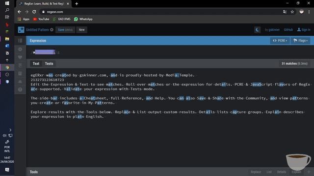The height and width of the screenshot is (176, 314).
Task: Open Task View in taskbar
Action: coord(7,17)
